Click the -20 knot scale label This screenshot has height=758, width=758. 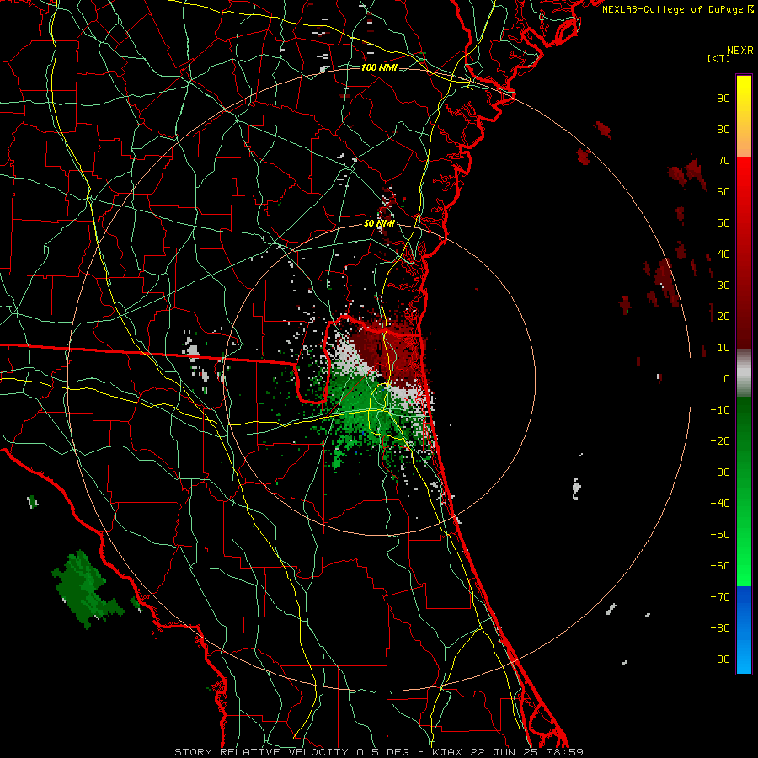[720, 440]
